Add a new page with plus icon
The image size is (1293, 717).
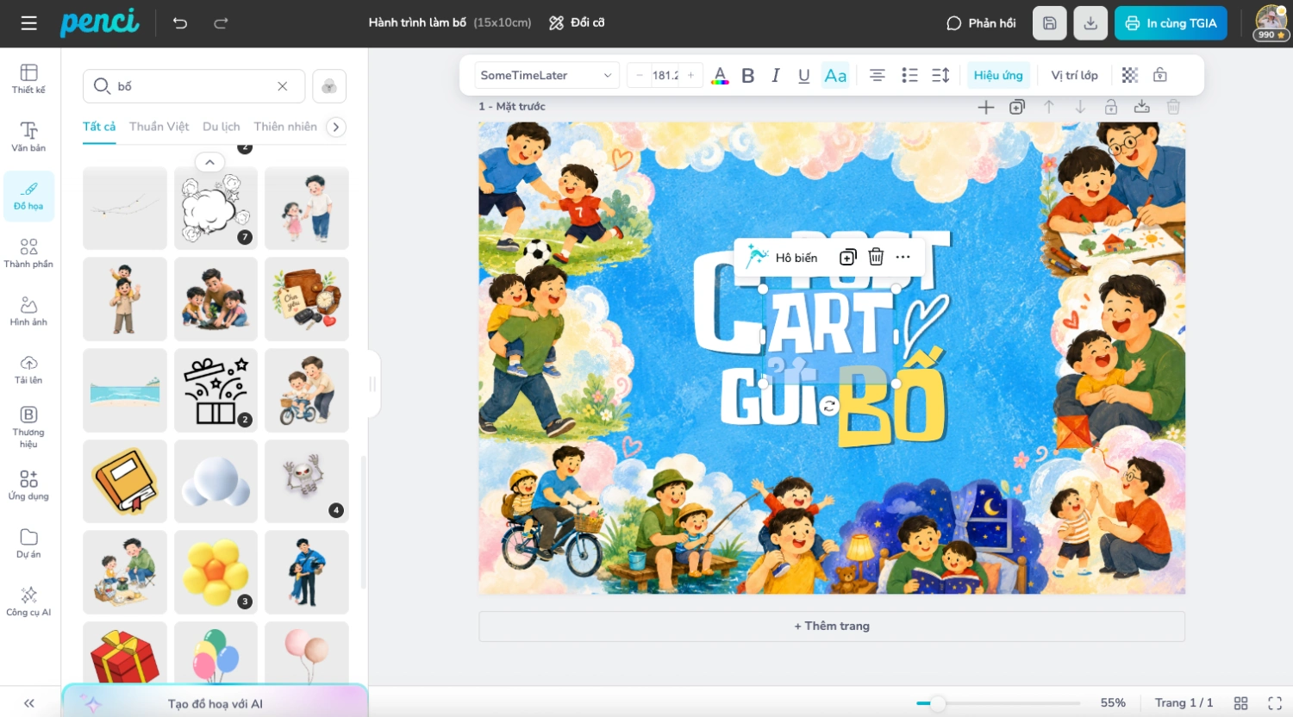[986, 107]
